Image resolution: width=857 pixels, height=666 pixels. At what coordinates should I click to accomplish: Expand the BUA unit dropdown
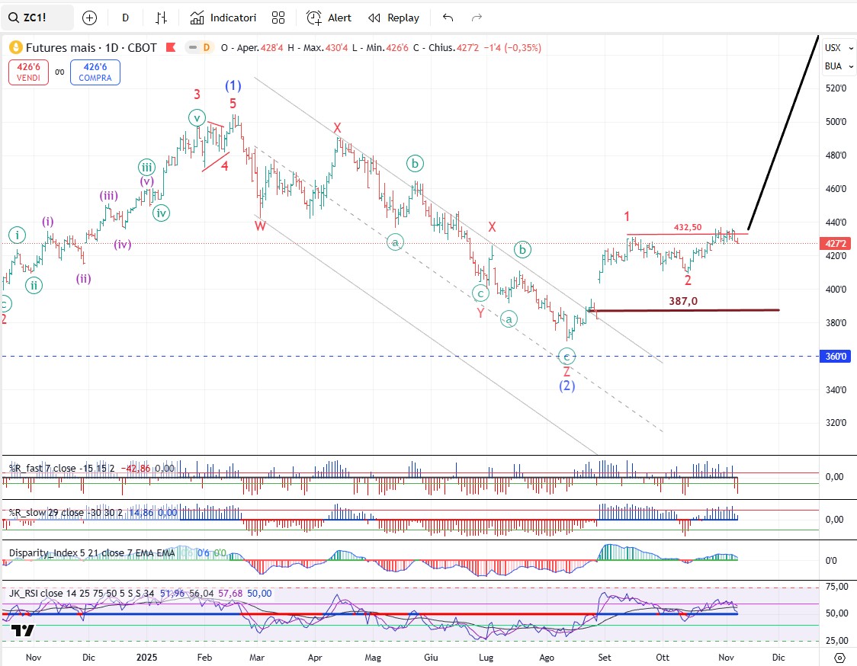click(837, 66)
